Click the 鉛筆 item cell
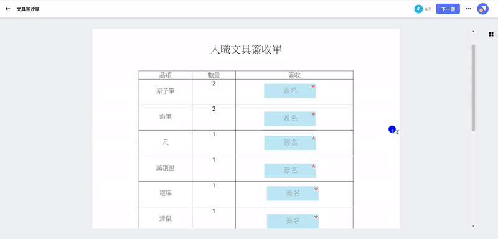Screen dimensions: 498x239 pyautogui.click(x=165, y=117)
